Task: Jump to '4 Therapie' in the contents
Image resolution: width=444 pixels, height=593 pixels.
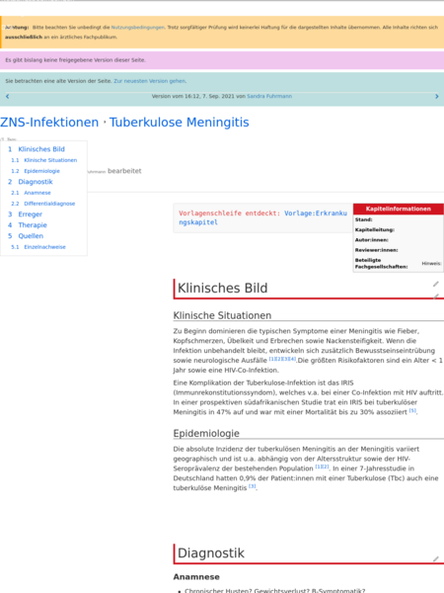Action: pyautogui.click(x=28, y=225)
